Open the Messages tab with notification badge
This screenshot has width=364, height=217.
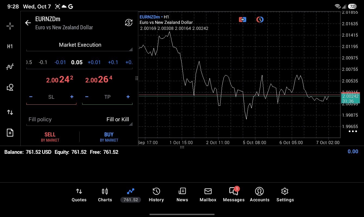point(234,195)
